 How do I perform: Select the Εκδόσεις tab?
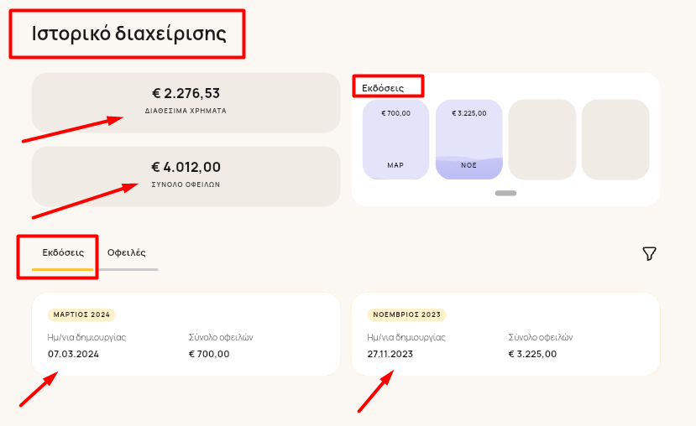[63, 252]
